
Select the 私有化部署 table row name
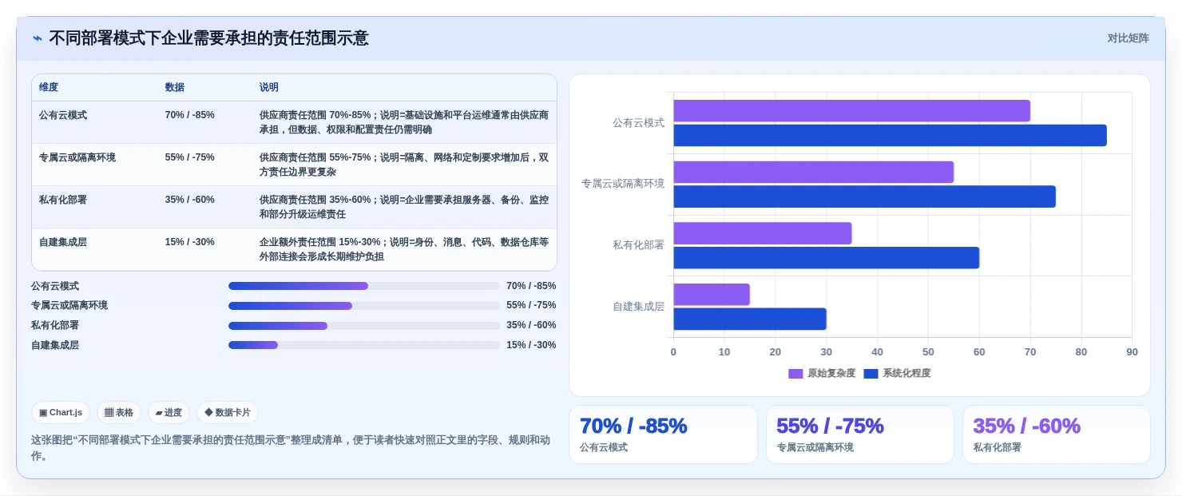coord(63,200)
